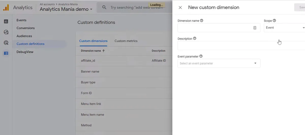
Task: Open Conversions in the sidebar
Action: point(25,28)
